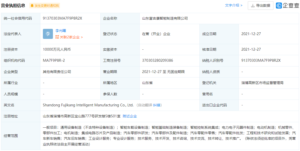This screenshot has height=151, width=300.
Task: Click registration authority 淄博高新区市场监督管理局
Action: click(x=262, y=83)
